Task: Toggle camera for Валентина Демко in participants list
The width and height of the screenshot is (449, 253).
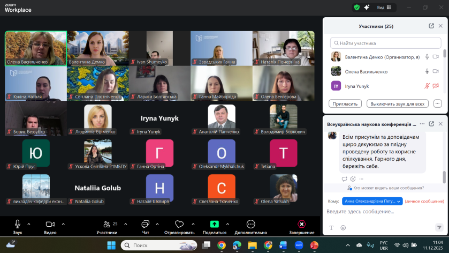Action: (436, 57)
